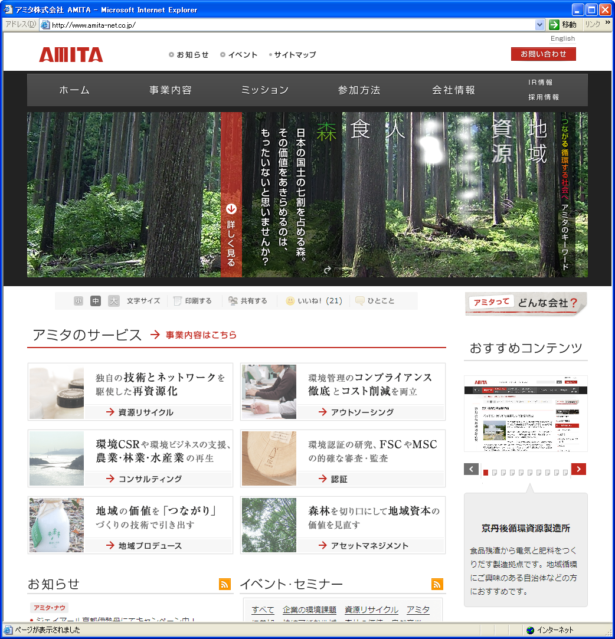Set text size to large 大
The width and height of the screenshot is (615, 639).
click(x=113, y=301)
